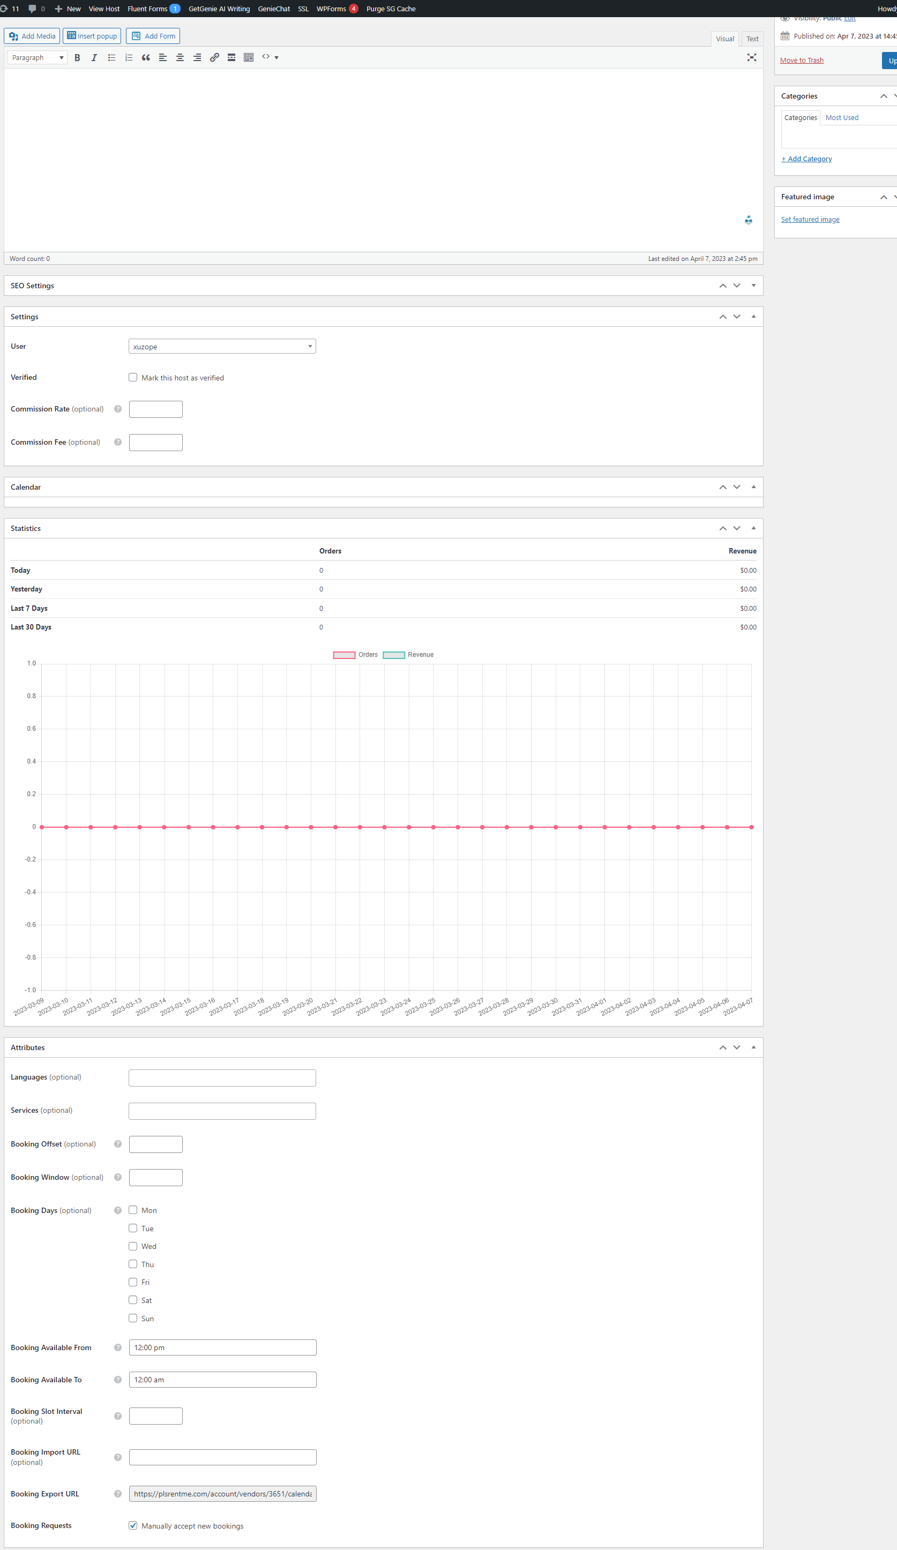
Task: Click the Insert popup button
Action: pyautogui.click(x=92, y=36)
